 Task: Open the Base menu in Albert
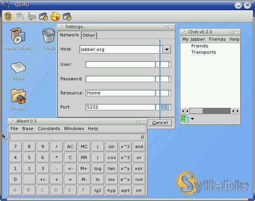click(28, 129)
